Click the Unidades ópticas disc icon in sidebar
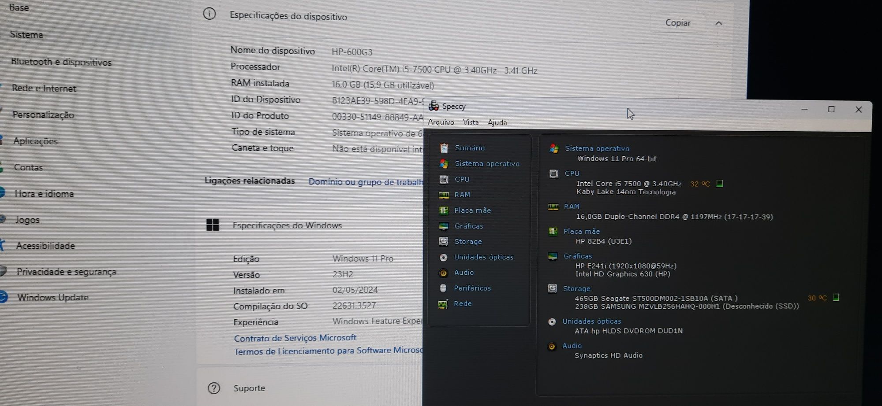The width and height of the screenshot is (882, 406). [444, 257]
